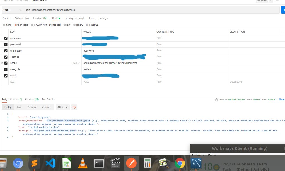285x171 pixels.
Task: Open the POST request method dropdown
Action: coord(12,10)
